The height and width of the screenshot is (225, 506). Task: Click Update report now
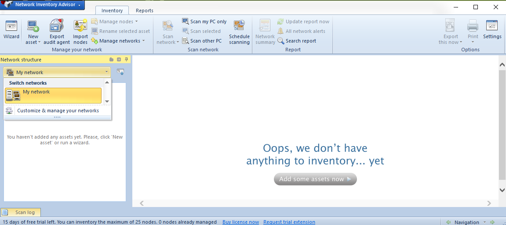point(303,21)
